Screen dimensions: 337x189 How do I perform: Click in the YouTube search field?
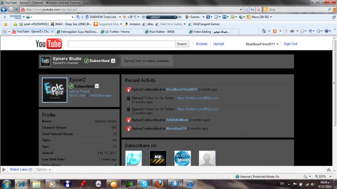coord(121,44)
